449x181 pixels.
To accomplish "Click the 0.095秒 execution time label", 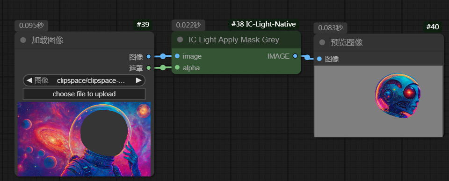I will coord(31,26).
